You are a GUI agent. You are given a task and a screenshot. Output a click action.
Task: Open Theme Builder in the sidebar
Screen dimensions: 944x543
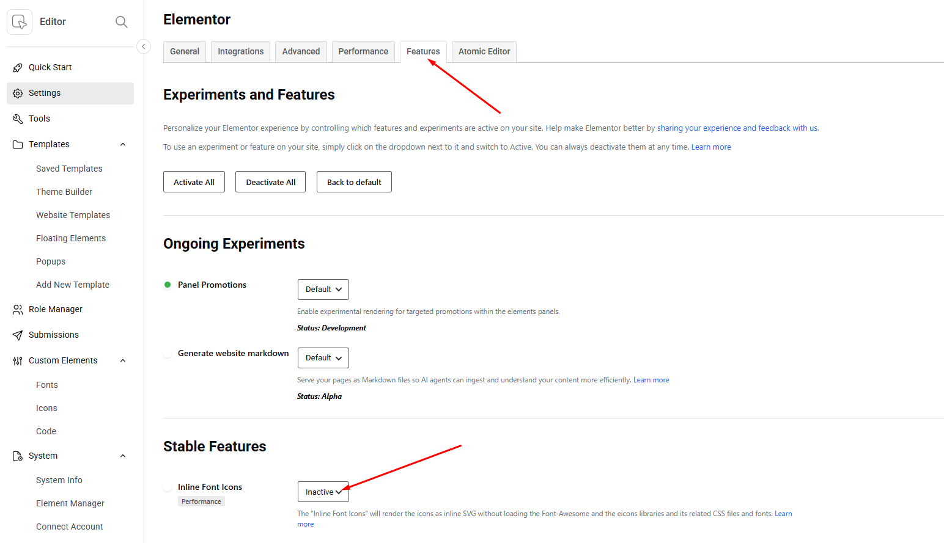tap(64, 192)
